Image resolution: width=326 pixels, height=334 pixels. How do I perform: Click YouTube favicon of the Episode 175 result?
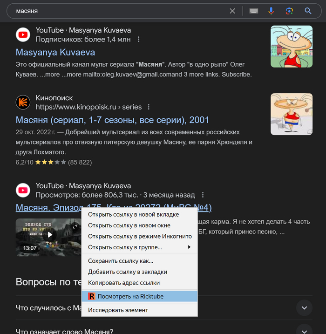pyautogui.click(x=23, y=190)
